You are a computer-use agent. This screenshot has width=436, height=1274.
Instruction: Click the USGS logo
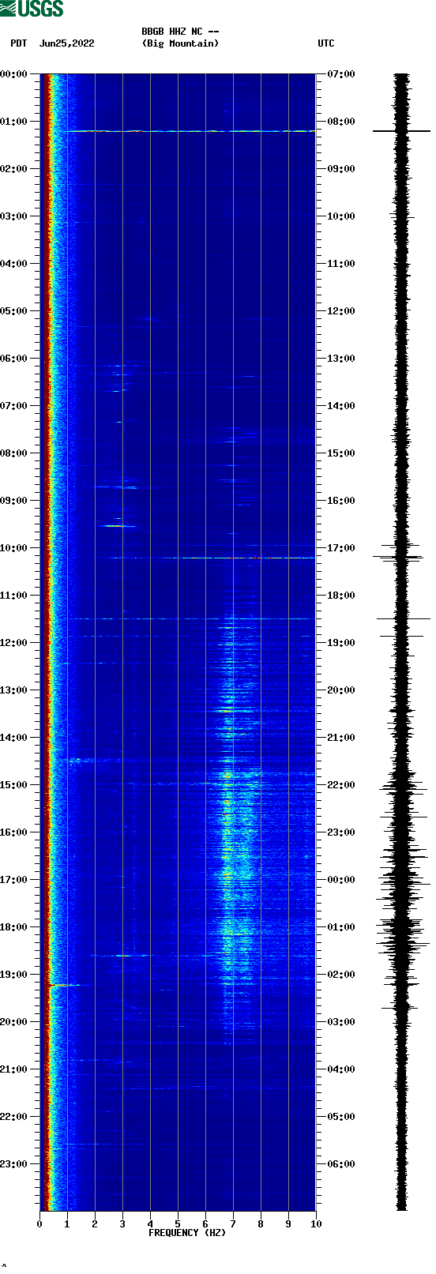click(32, 9)
